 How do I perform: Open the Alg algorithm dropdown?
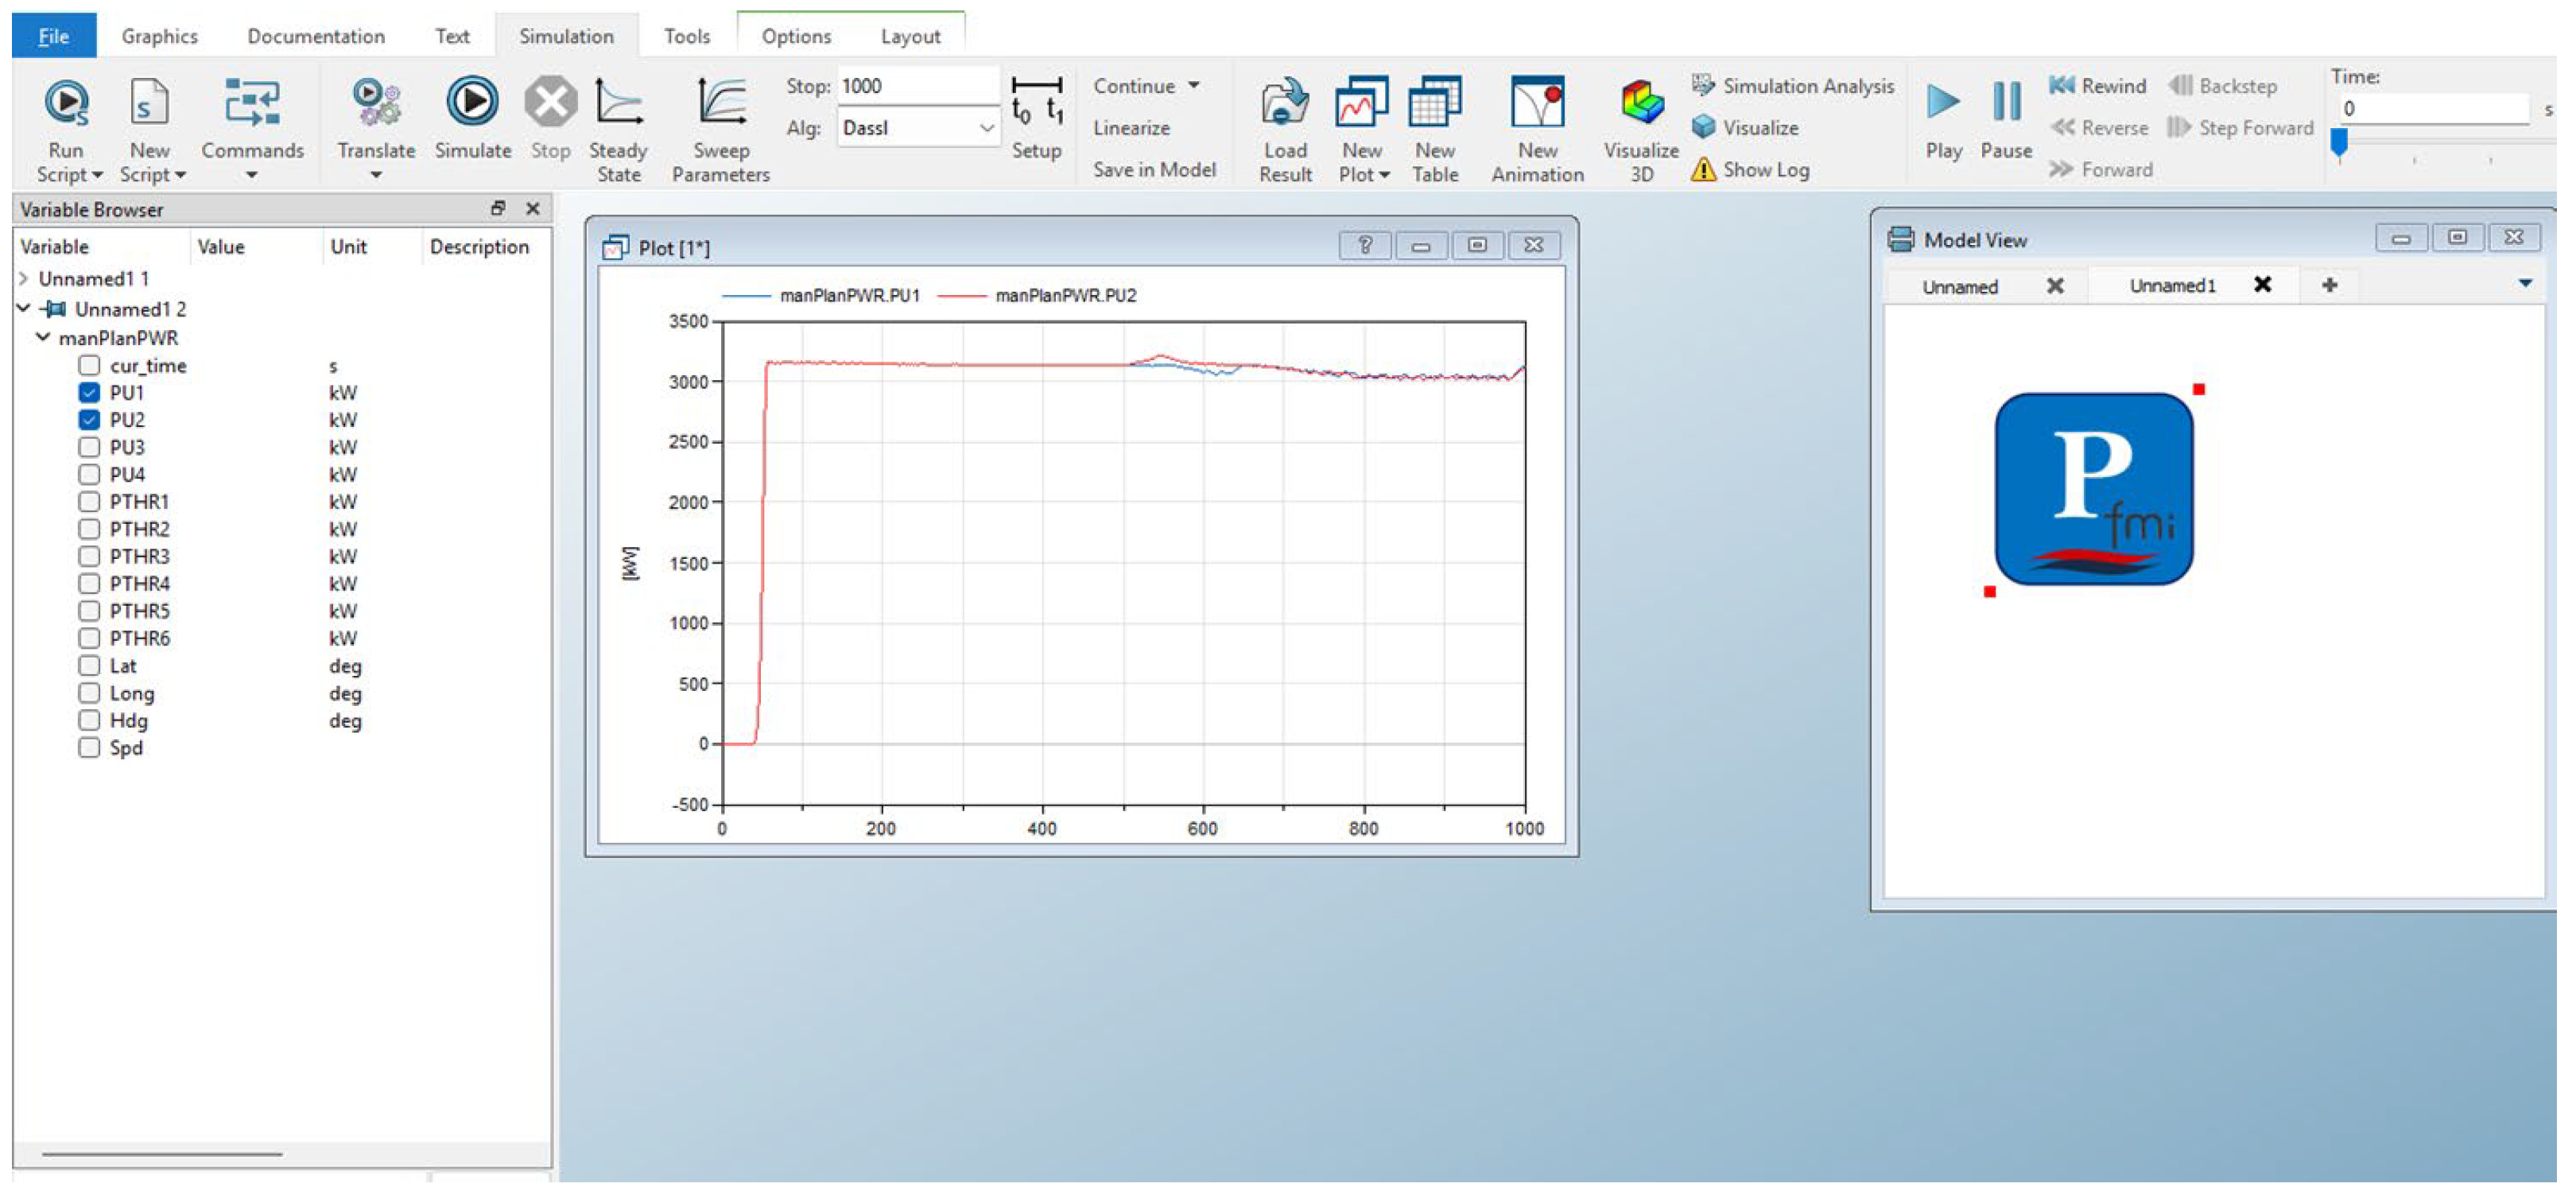[985, 128]
